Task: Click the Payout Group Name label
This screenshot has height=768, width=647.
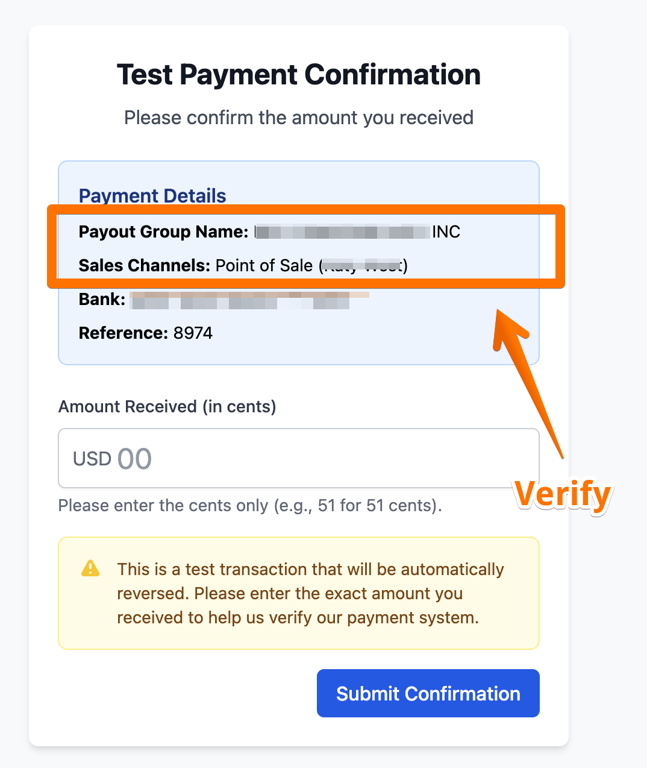Action: (x=163, y=231)
